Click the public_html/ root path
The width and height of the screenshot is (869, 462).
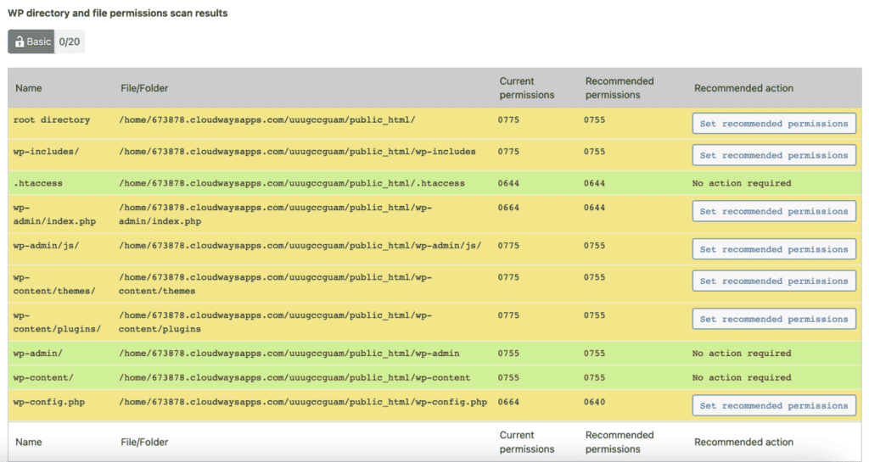(267, 120)
